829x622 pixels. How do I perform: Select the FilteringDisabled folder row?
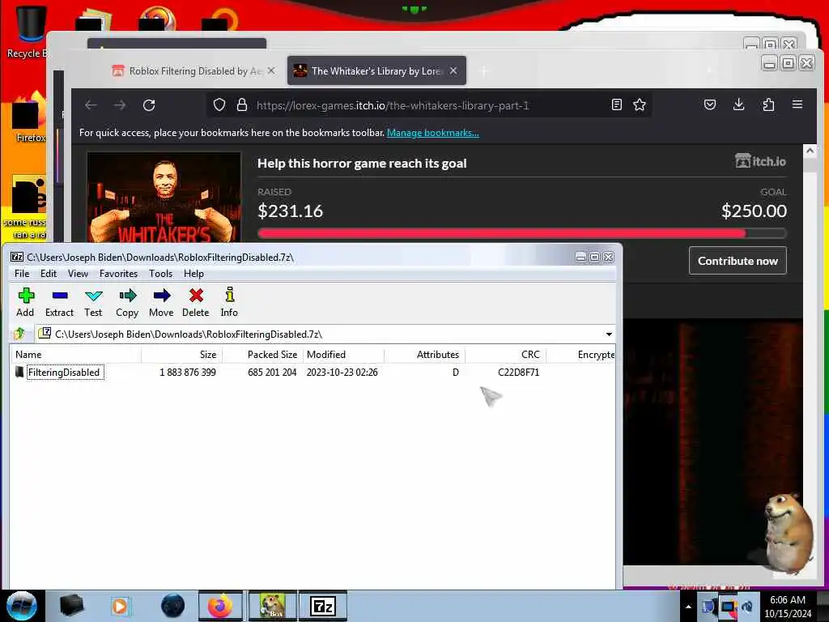pyautogui.click(x=312, y=373)
